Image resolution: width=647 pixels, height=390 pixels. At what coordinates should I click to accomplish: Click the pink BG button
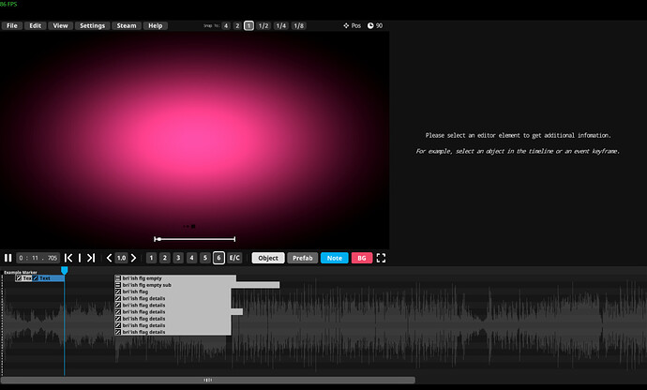coord(361,258)
